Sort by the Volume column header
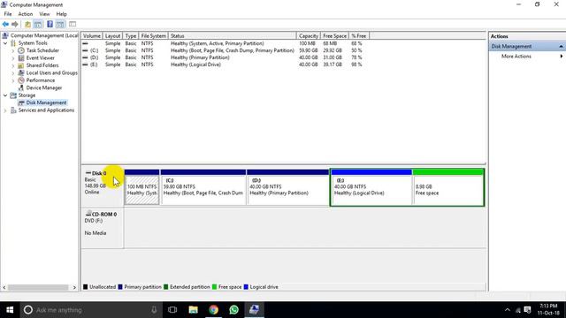 [92, 36]
